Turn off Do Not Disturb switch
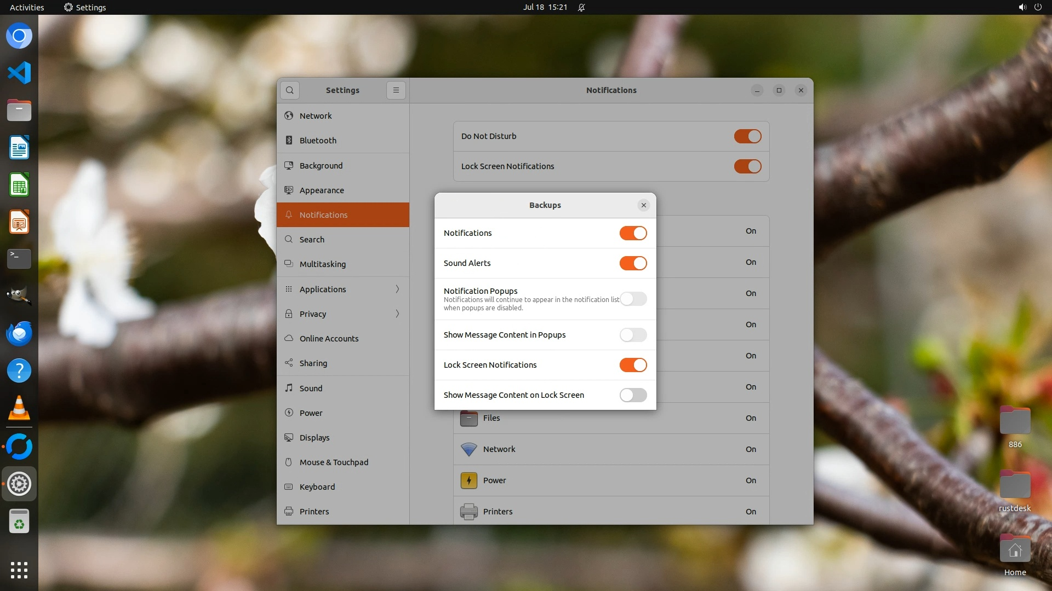1052x591 pixels. click(x=747, y=136)
